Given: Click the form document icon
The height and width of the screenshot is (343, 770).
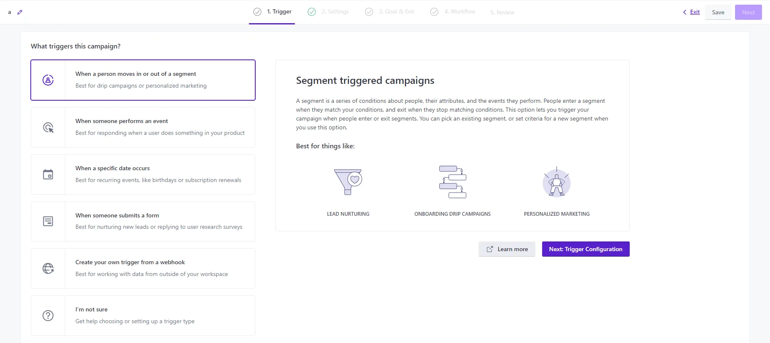Looking at the screenshot, I should [x=48, y=221].
